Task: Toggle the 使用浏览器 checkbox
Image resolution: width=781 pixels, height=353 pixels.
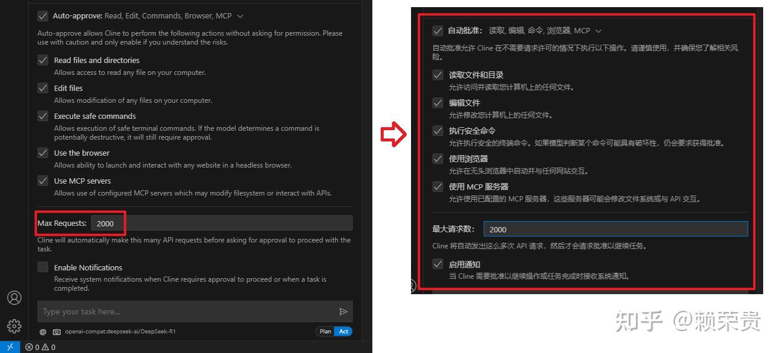Action: click(x=438, y=159)
